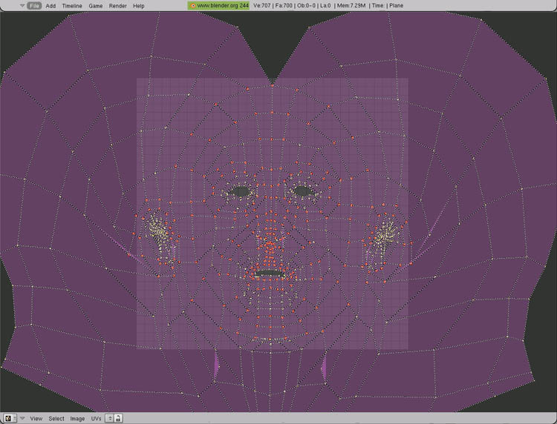The image size is (557, 424).
Task: Click the Blender logo beside www.blender.org
Action: tap(193, 5)
